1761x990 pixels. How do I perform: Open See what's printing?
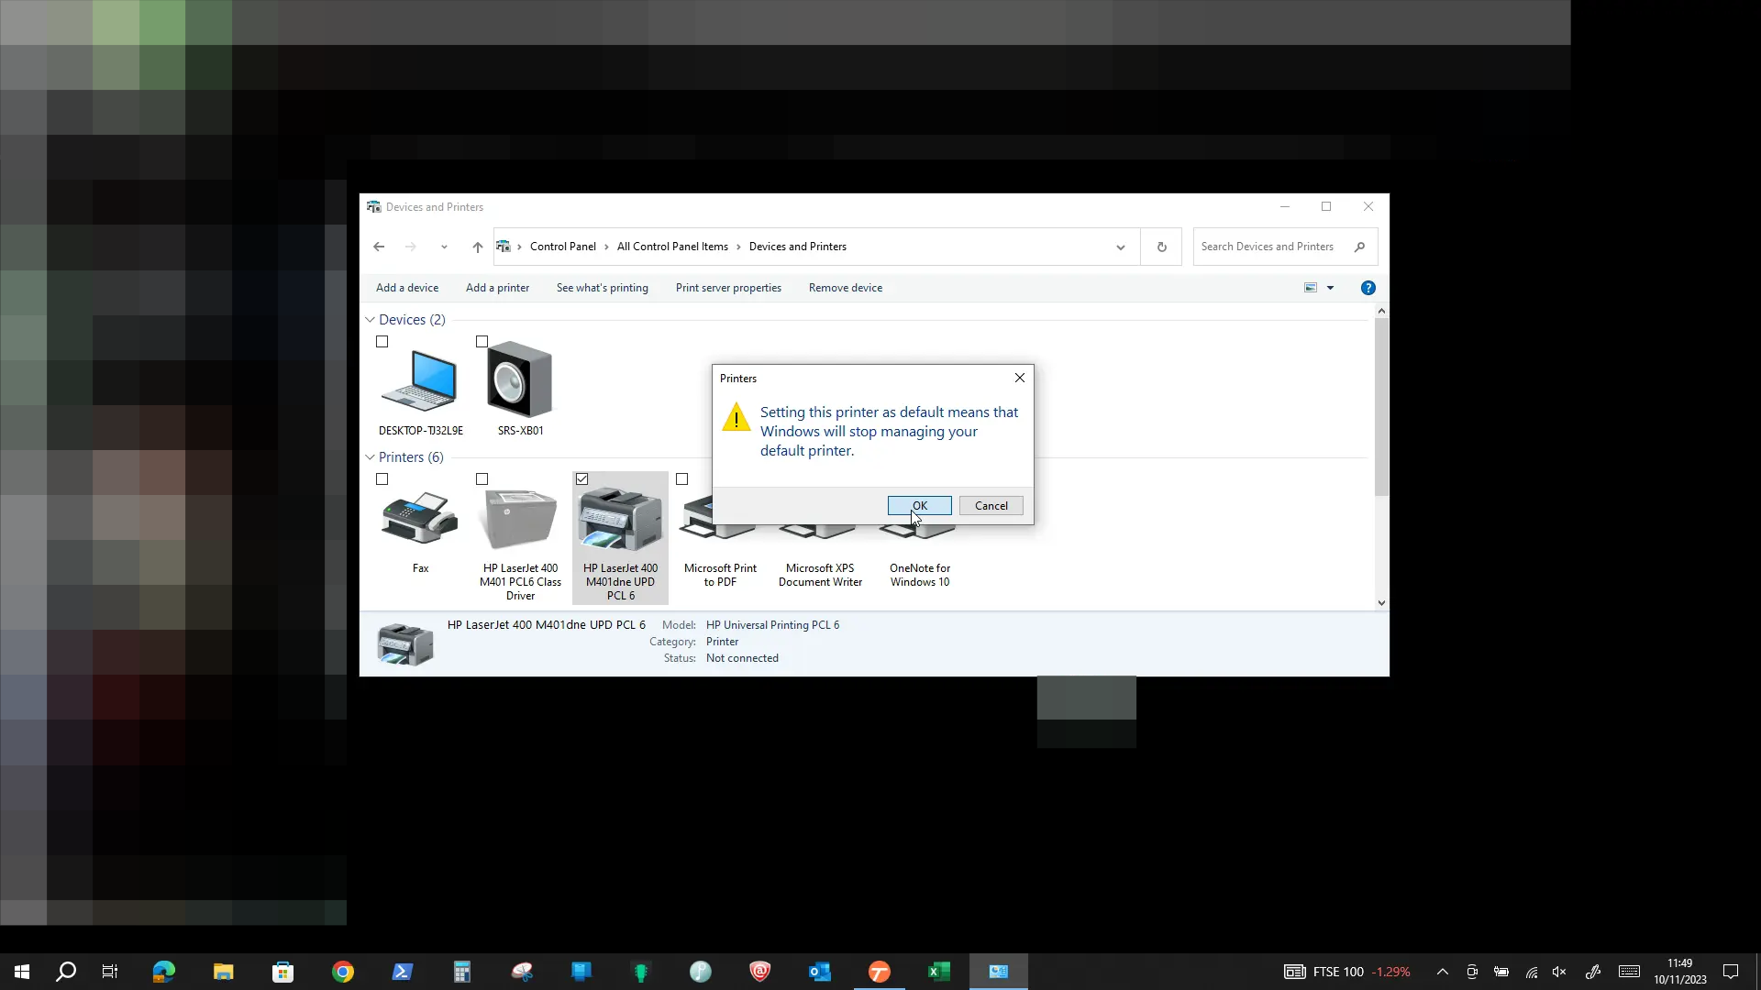(x=602, y=288)
